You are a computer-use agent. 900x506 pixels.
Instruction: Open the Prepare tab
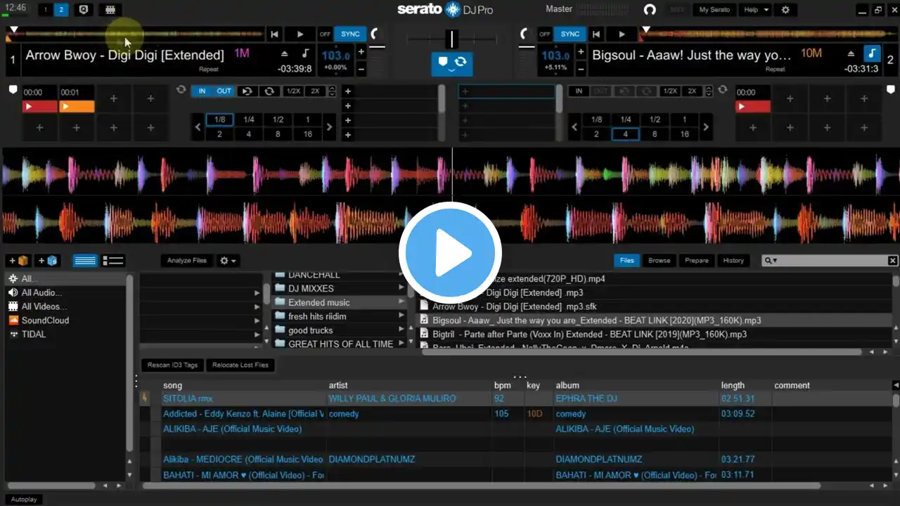tap(697, 261)
